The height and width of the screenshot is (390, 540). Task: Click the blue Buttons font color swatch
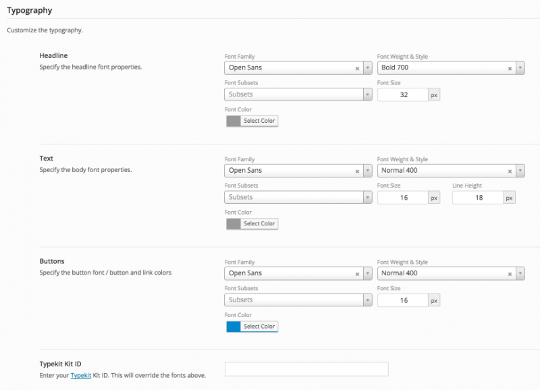233,327
